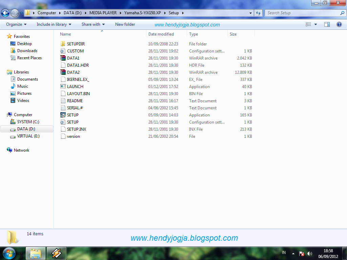
Task: Open the view options dropdown arrow
Action: click(315, 24)
